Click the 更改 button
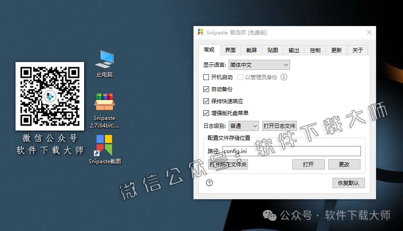Image resolution: width=403 pixels, height=231 pixels. point(344,165)
